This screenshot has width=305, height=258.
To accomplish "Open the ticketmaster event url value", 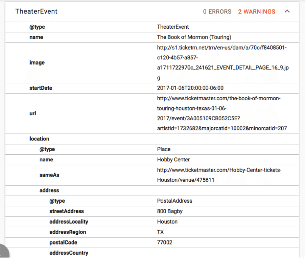I will pyautogui.click(x=222, y=113).
